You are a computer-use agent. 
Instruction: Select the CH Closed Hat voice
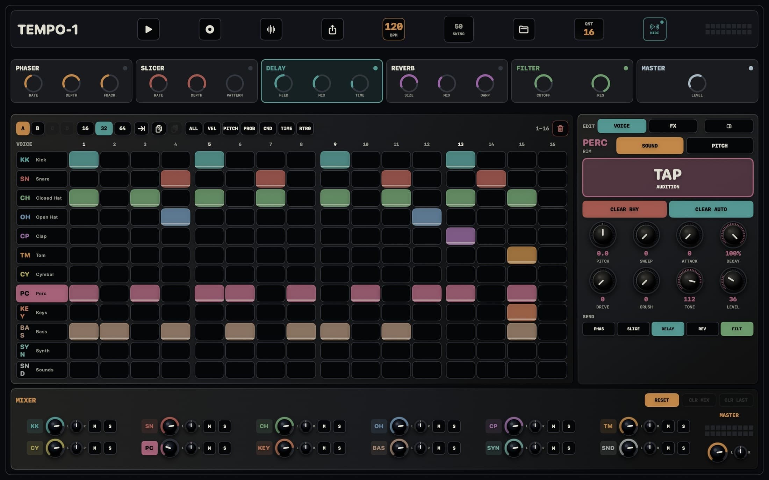click(x=42, y=198)
